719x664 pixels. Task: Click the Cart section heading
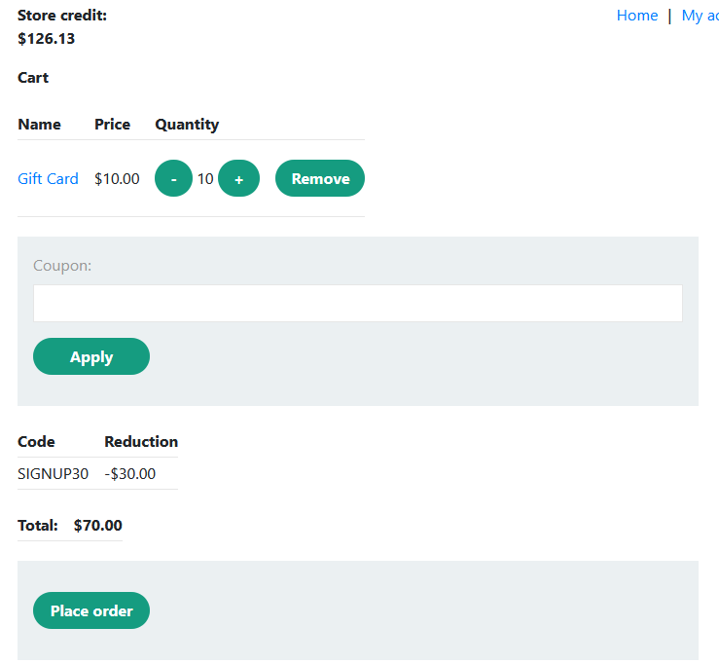click(x=33, y=78)
